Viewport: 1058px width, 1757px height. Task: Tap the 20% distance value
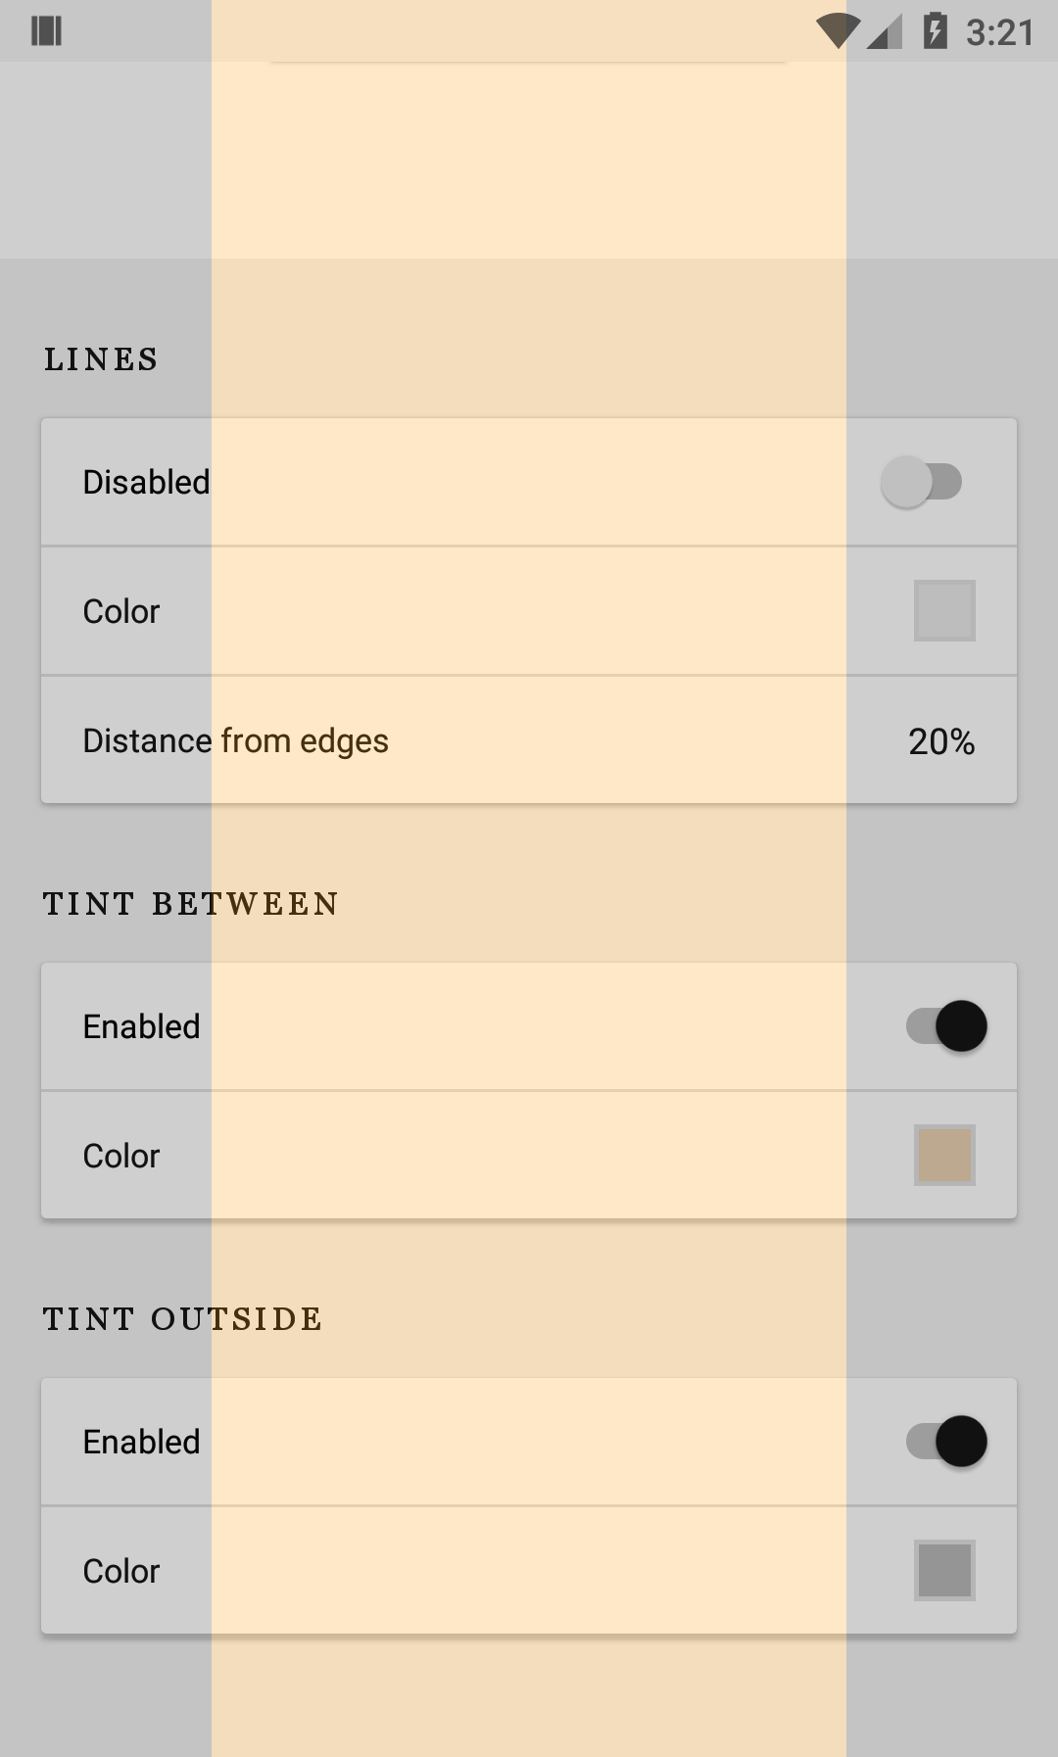point(941,741)
